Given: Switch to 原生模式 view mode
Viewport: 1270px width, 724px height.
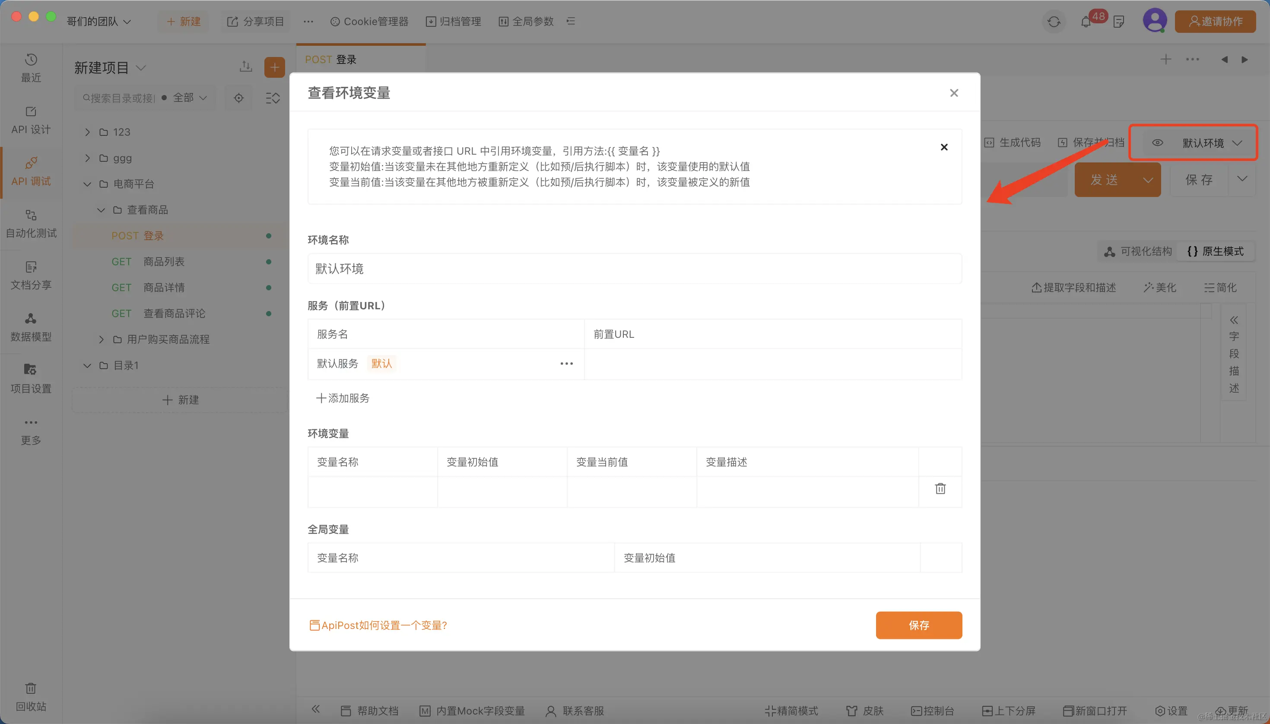Looking at the screenshot, I should 1215,251.
